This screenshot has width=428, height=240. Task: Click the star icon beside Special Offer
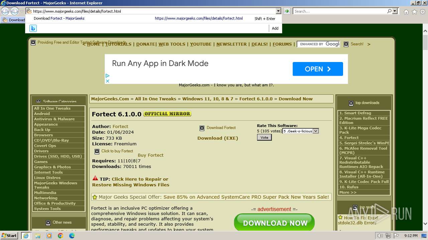pyautogui.click(x=95, y=197)
